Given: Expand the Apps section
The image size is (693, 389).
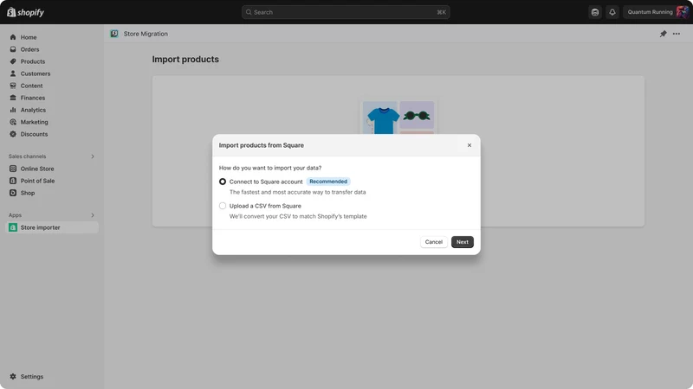Looking at the screenshot, I should pyautogui.click(x=93, y=215).
